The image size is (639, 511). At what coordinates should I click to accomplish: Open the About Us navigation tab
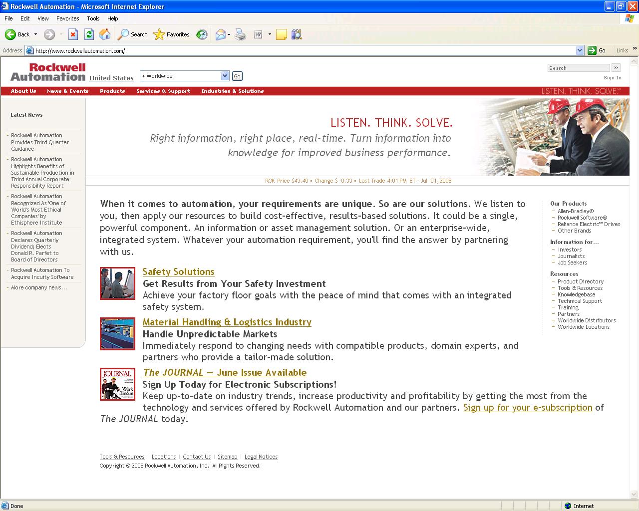click(23, 91)
